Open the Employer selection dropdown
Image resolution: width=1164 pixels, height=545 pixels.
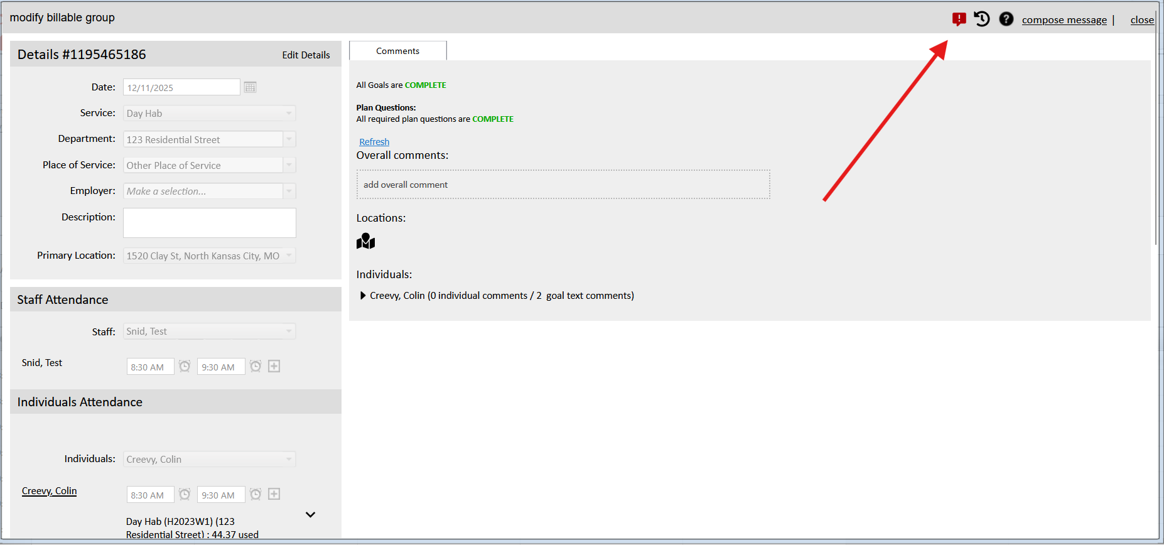click(289, 192)
